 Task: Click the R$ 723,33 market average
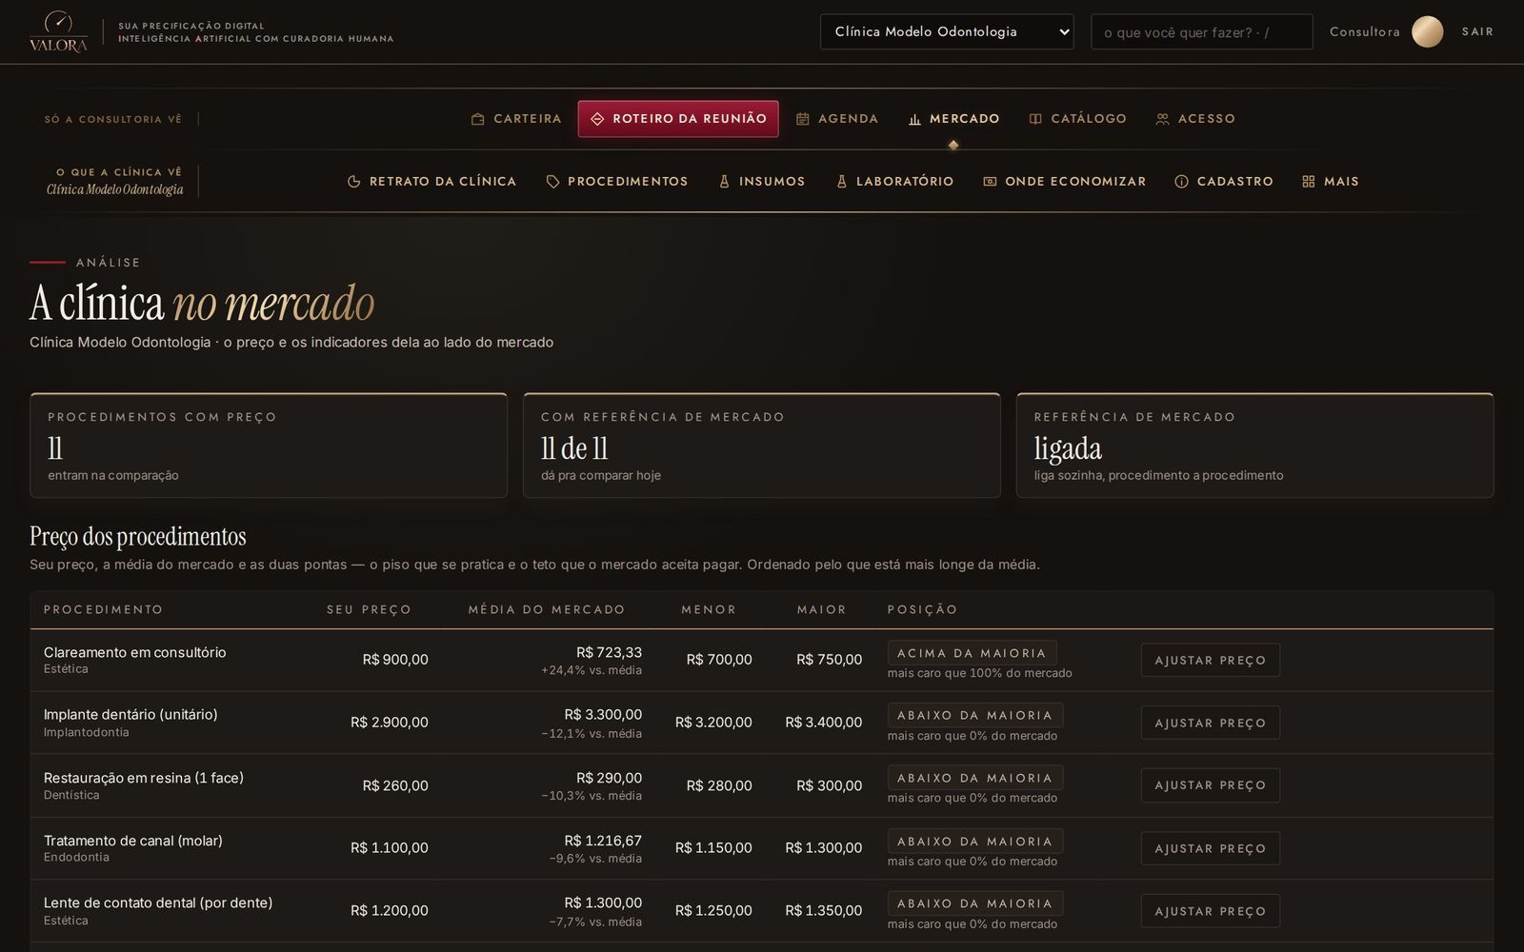(610, 652)
